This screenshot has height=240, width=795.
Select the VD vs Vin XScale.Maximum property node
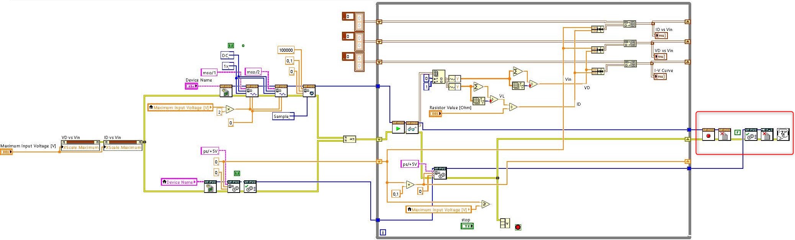point(81,145)
